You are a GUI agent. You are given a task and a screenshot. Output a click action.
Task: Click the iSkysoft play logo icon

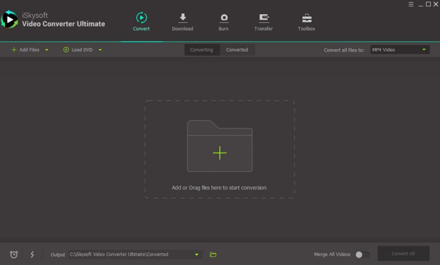9,19
